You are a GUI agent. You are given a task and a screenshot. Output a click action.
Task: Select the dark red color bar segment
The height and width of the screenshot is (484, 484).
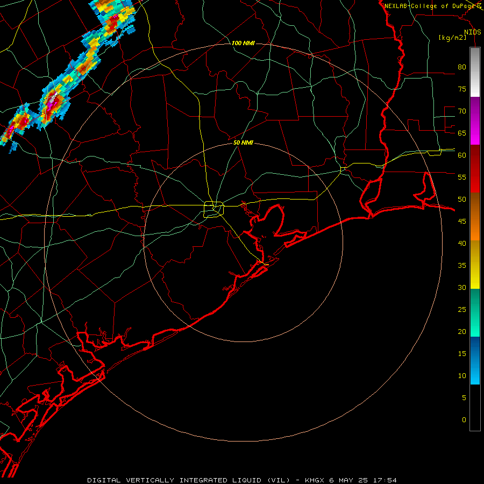click(x=475, y=158)
